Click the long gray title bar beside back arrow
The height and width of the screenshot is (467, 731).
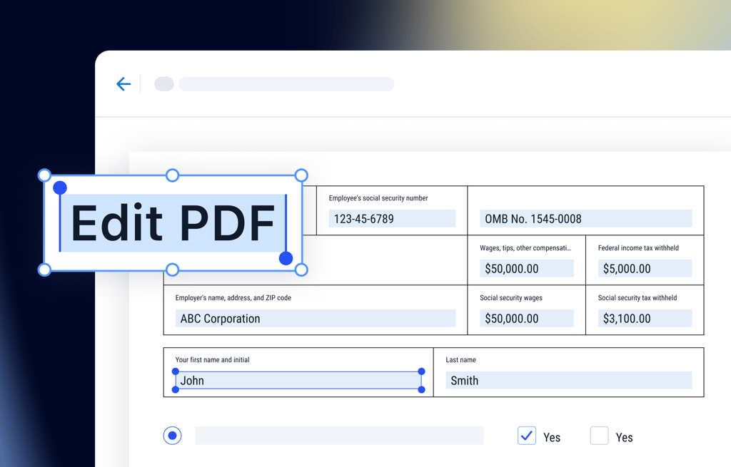point(286,84)
